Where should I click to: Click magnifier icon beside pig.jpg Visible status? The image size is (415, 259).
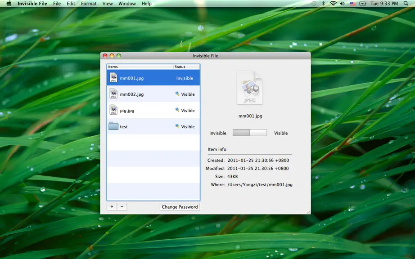click(177, 110)
